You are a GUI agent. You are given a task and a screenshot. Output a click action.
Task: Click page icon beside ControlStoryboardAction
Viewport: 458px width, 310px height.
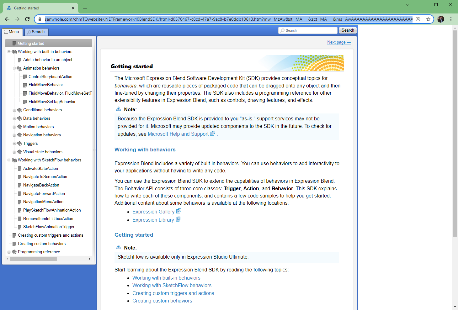25,77
